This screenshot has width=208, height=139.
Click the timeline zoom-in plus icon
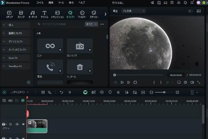177,92
